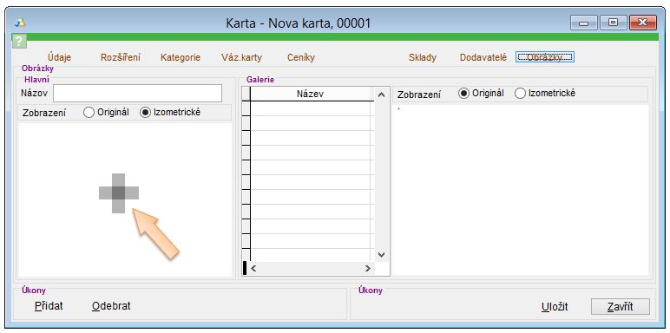Go to the Sklady tab

423,57
